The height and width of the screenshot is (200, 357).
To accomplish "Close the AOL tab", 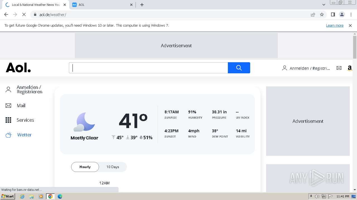I will click(132, 5).
